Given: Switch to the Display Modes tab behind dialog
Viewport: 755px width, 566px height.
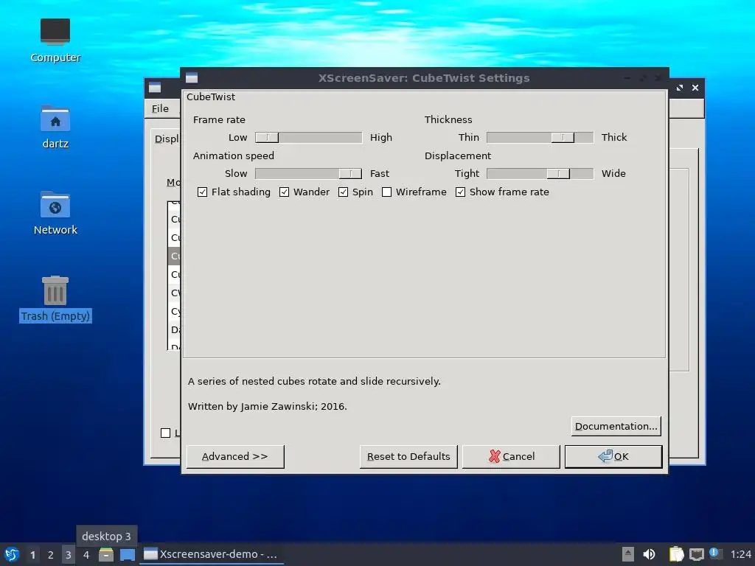Looking at the screenshot, I should coord(167,139).
